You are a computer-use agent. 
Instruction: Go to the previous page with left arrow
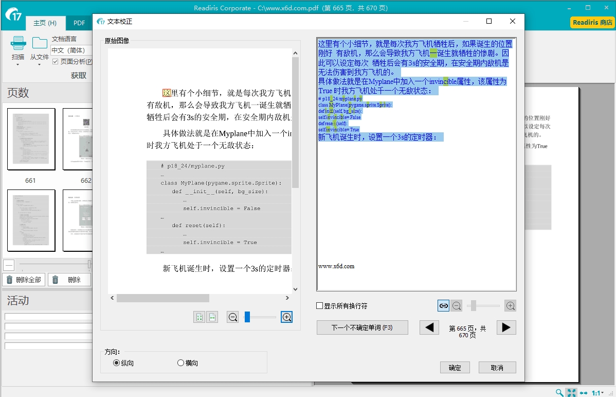pyautogui.click(x=429, y=327)
